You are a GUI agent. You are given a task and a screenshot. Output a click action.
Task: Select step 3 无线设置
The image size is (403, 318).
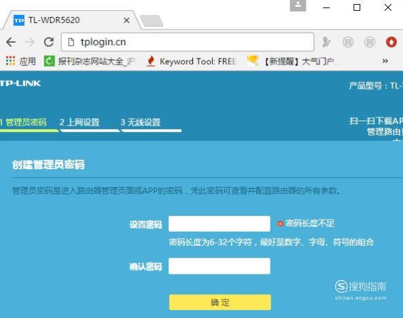click(141, 122)
